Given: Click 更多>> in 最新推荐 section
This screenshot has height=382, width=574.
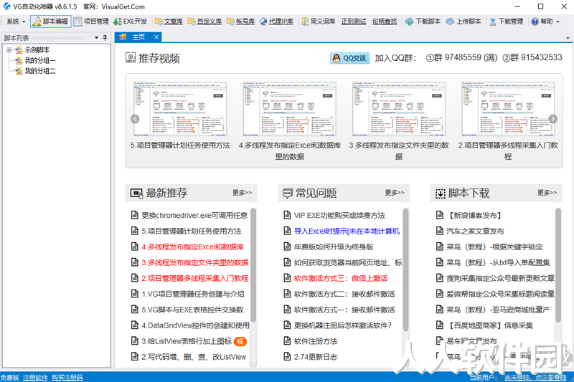Looking at the screenshot, I should [x=242, y=193].
